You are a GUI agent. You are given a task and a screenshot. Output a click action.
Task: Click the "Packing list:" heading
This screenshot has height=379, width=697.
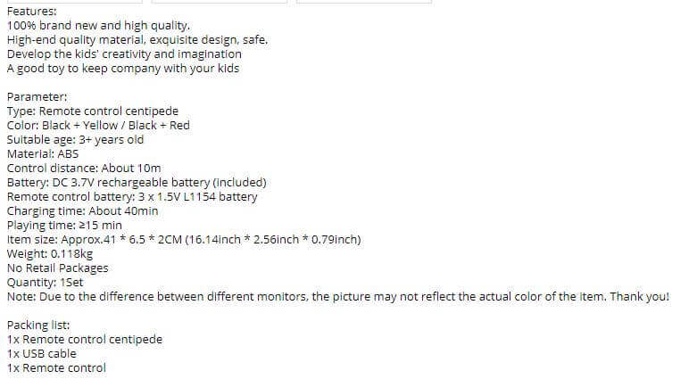point(38,325)
